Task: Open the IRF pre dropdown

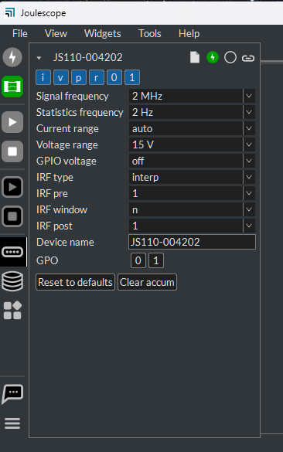Action: pyautogui.click(x=192, y=193)
